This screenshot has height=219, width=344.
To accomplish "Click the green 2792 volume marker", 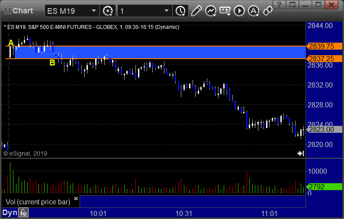I will point(324,187).
